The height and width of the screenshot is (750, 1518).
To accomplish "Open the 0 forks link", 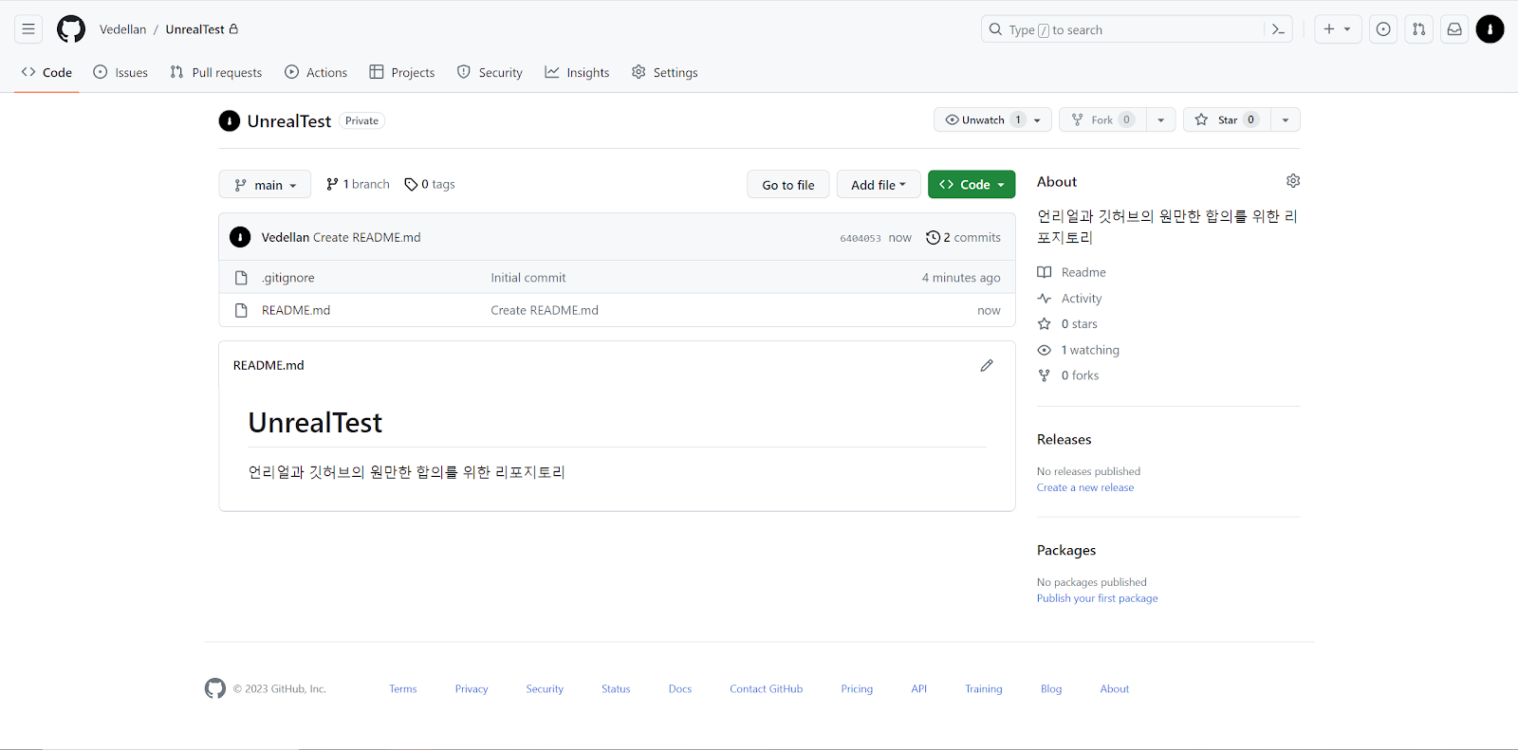I will (1068, 375).
